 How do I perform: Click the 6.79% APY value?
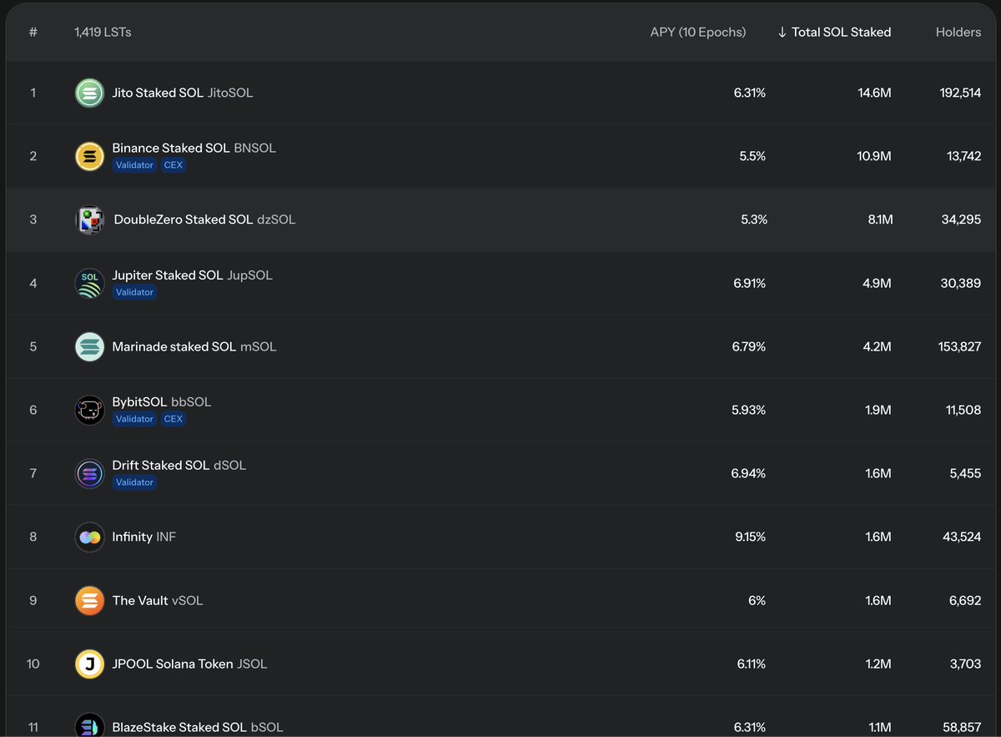[x=749, y=346]
